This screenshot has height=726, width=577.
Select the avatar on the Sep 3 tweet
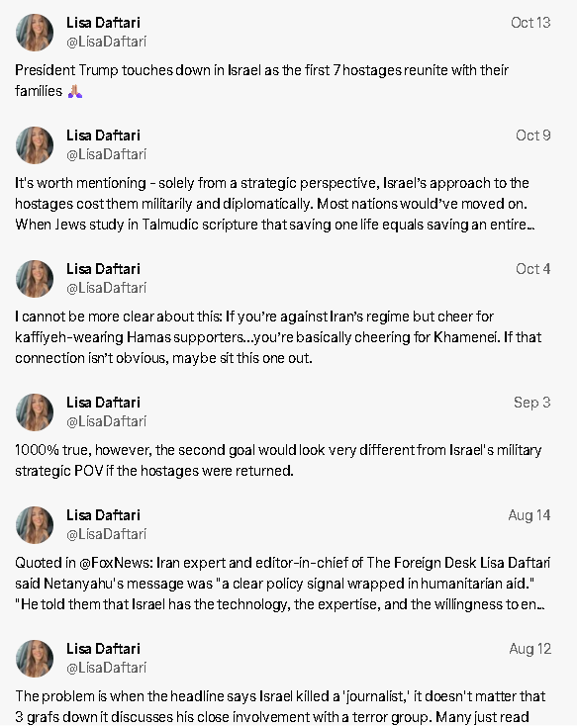coord(35,412)
